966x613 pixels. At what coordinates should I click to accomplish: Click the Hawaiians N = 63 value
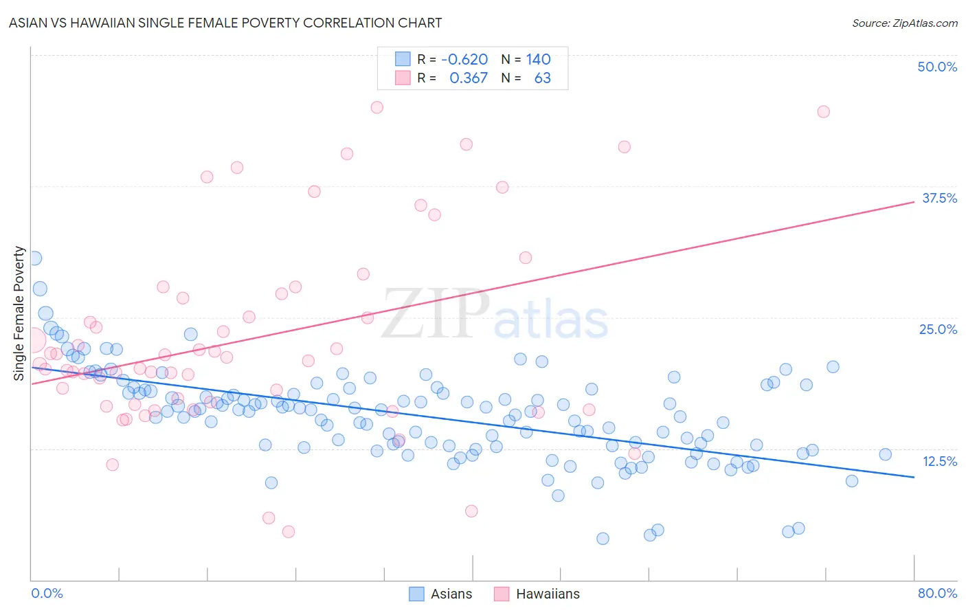pos(542,78)
